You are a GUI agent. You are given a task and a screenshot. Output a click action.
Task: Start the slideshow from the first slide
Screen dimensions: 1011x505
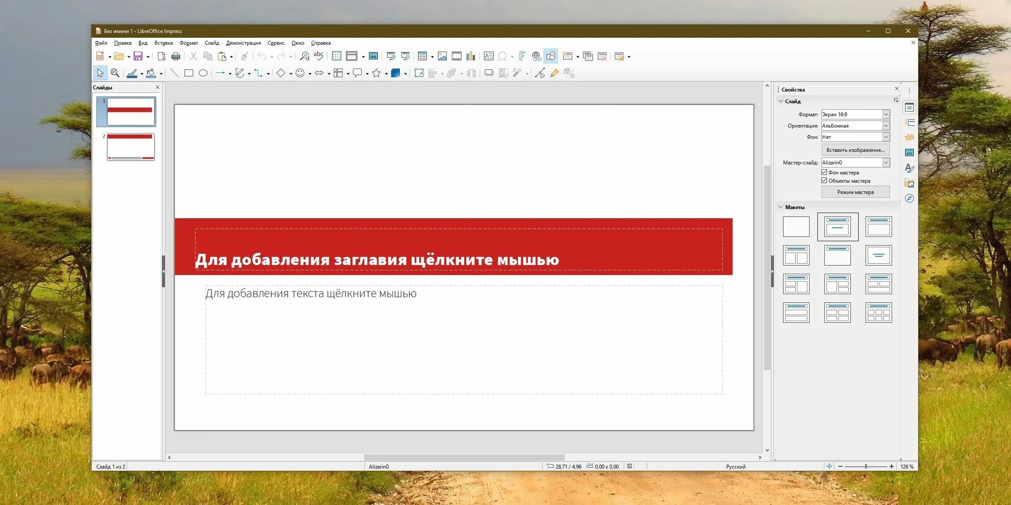[x=391, y=56]
